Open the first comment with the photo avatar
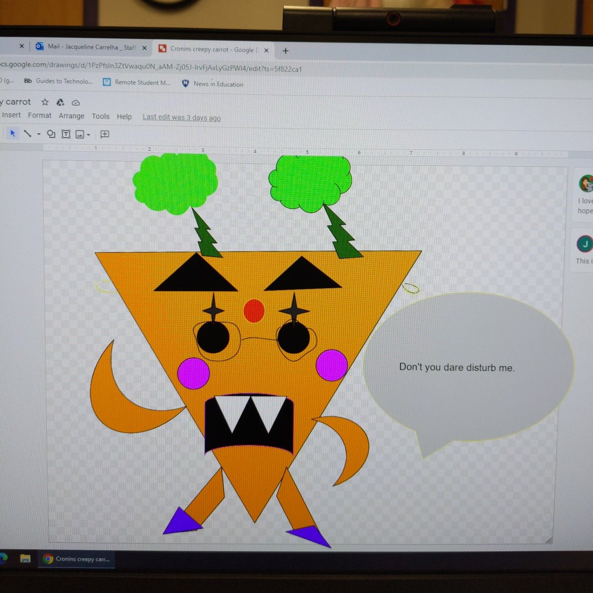Screen dimensions: 593x593 (x=585, y=195)
